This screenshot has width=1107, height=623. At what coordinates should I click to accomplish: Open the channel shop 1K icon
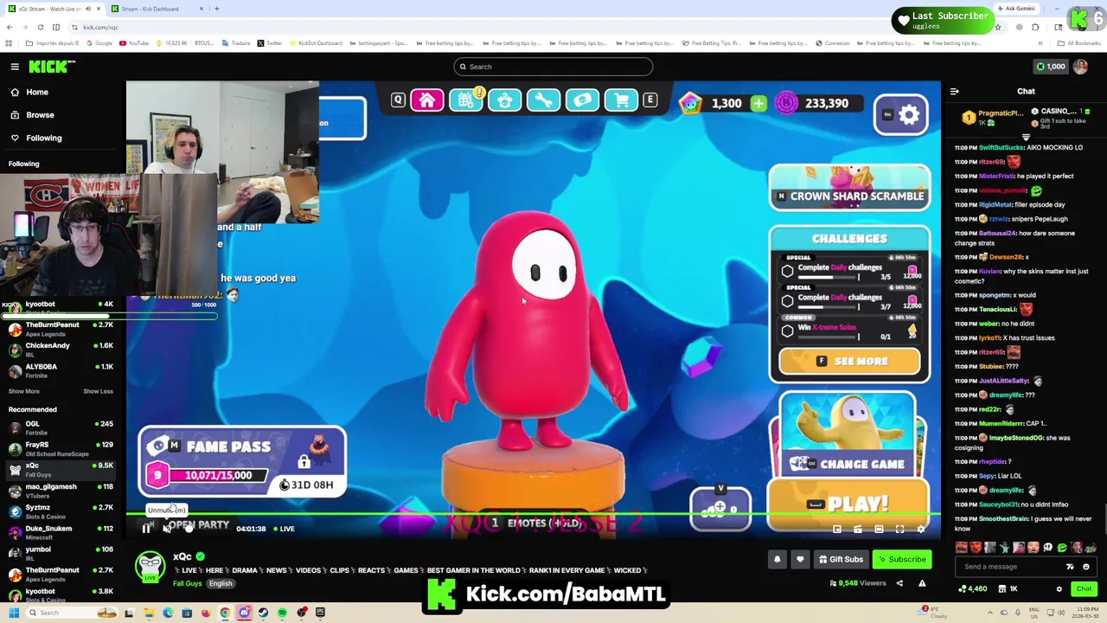click(1008, 589)
